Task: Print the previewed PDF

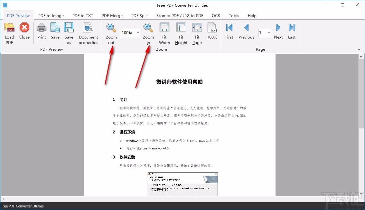Action: click(41, 32)
